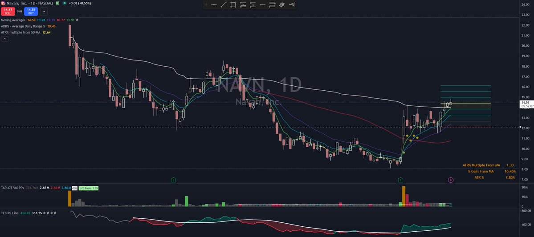Click the volume value 3.86M
The height and width of the screenshot is (237, 534).
point(66,188)
